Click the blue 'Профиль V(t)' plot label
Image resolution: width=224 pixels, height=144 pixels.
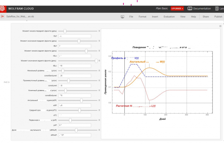pos(125,58)
